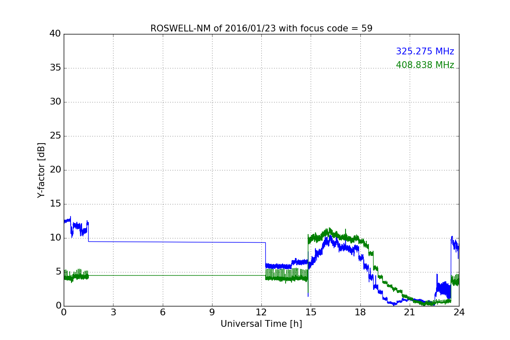Select the Universal Time [h] axis label
Image resolution: width=510 pixels, height=340 pixels.
tap(261, 324)
